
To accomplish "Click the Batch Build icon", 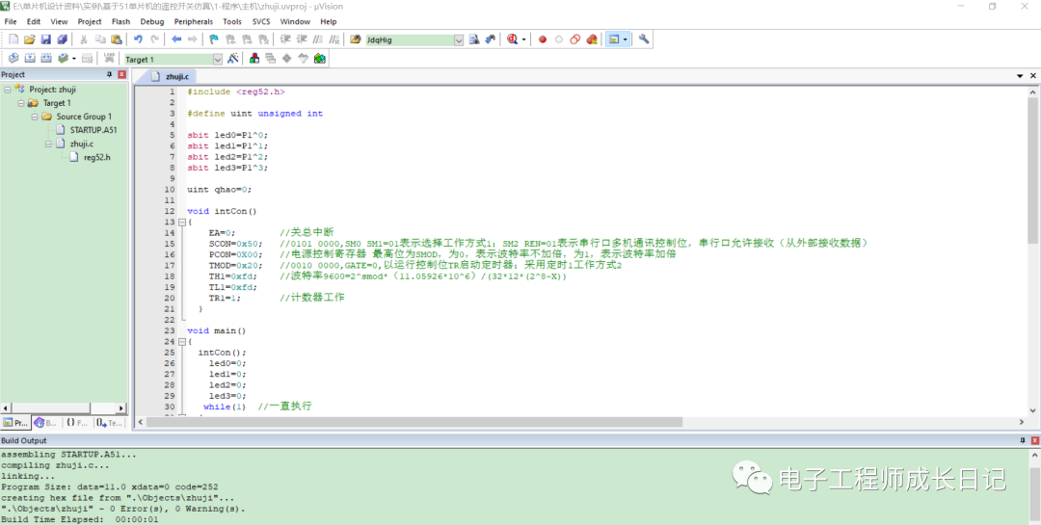I will (x=63, y=59).
